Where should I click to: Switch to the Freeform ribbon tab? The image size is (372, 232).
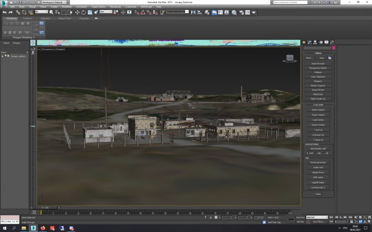click(28, 18)
